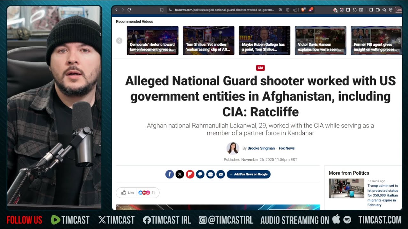The image size is (408, 229).
Task: Bookmark this page from the address bar
Action: click(162, 10)
